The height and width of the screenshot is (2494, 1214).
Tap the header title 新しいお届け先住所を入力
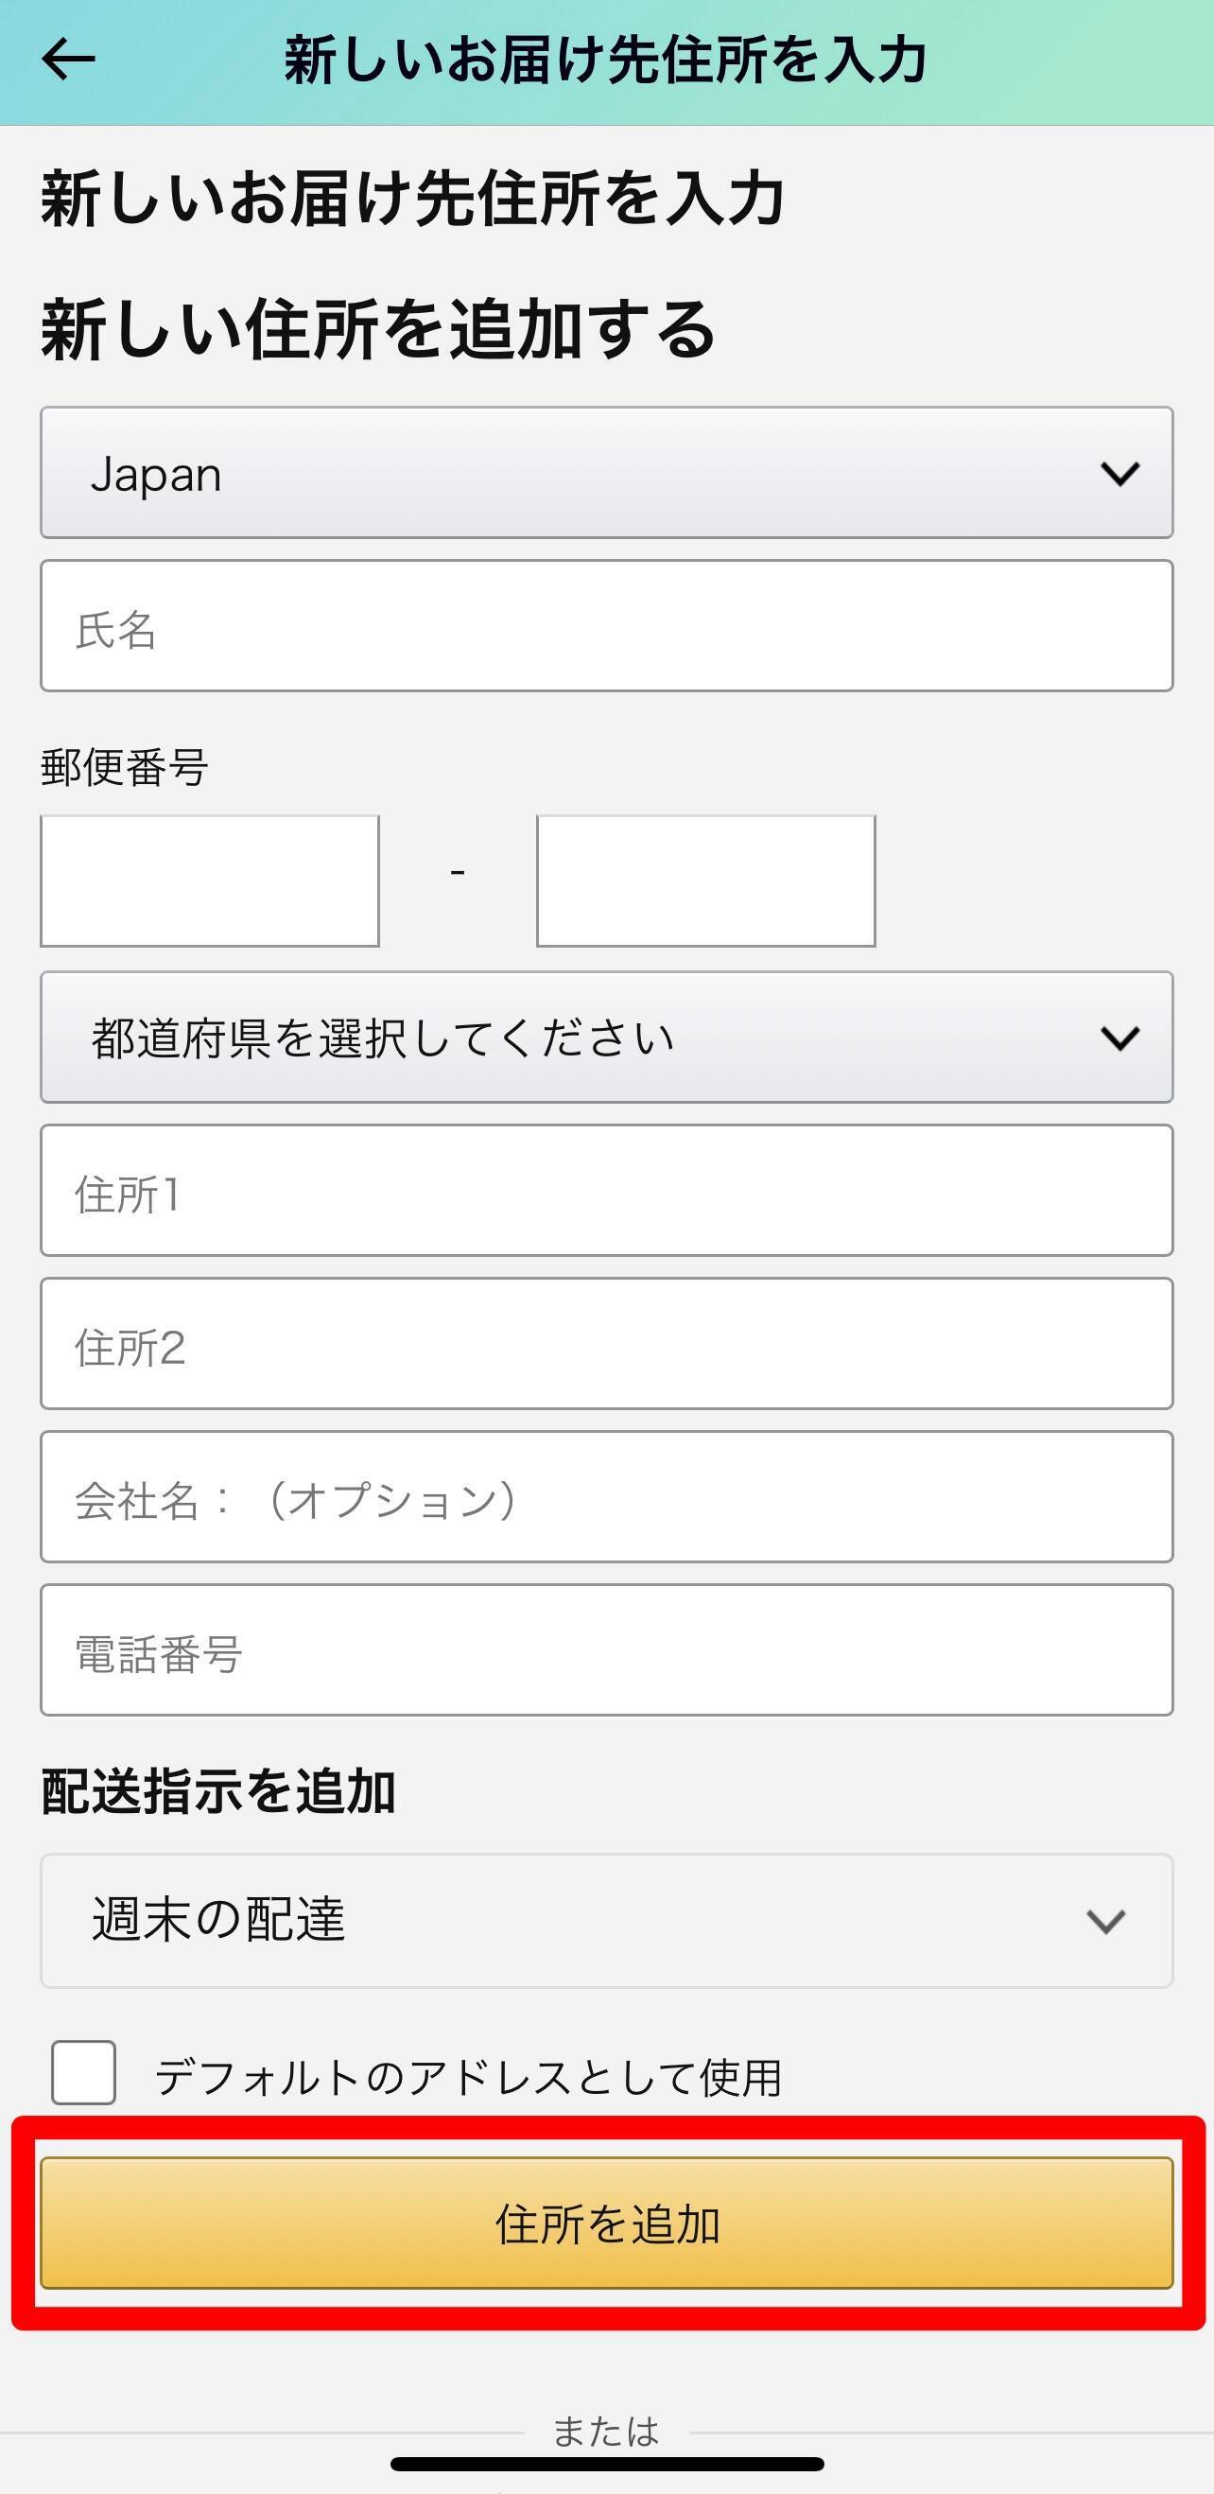[x=606, y=60]
